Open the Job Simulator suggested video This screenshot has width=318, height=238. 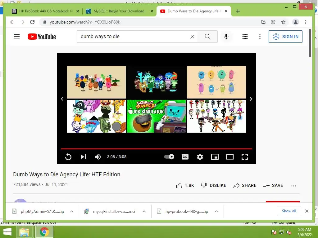(156, 116)
